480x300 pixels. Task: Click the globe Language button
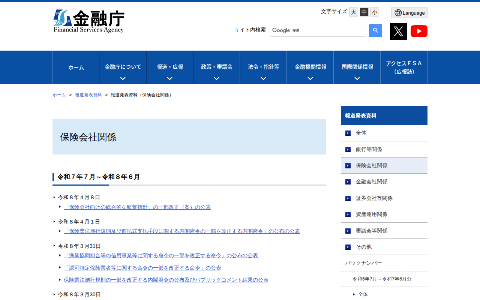(x=409, y=13)
